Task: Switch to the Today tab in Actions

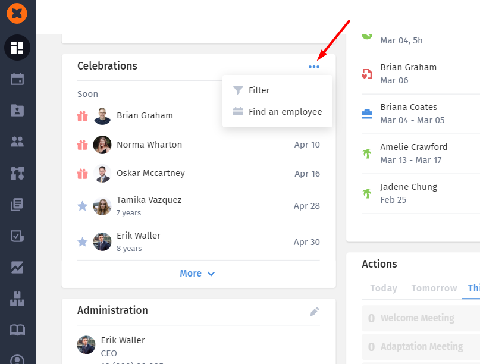Action: (384, 288)
